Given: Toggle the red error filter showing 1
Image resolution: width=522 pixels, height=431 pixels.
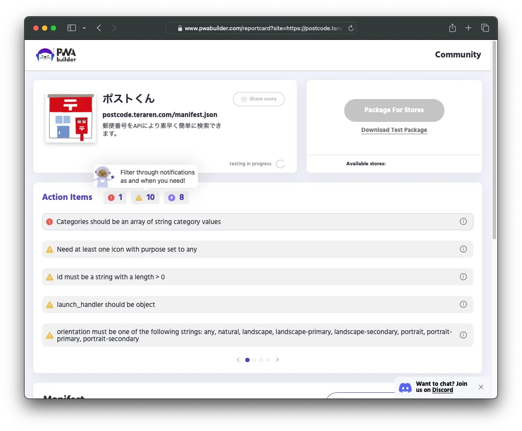Looking at the screenshot, I should point(115,198).
